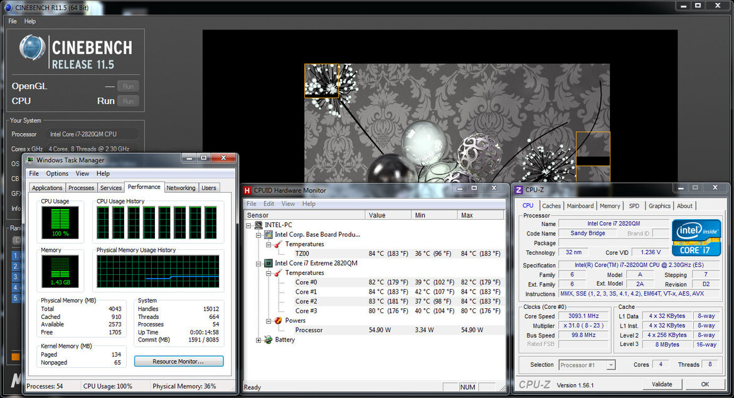Click the Intel Corp. Base Board motherboard icon
734x398 pixels.
[x=269, y=235]
